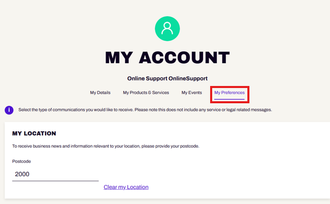Open the My Details tab
Screen dimensions: 330x204
pos(100,93)
